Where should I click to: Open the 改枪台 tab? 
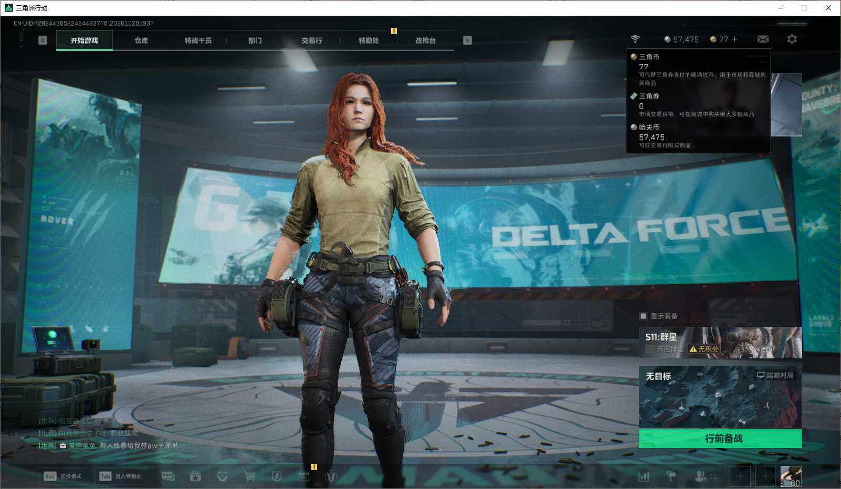[425, 40]
